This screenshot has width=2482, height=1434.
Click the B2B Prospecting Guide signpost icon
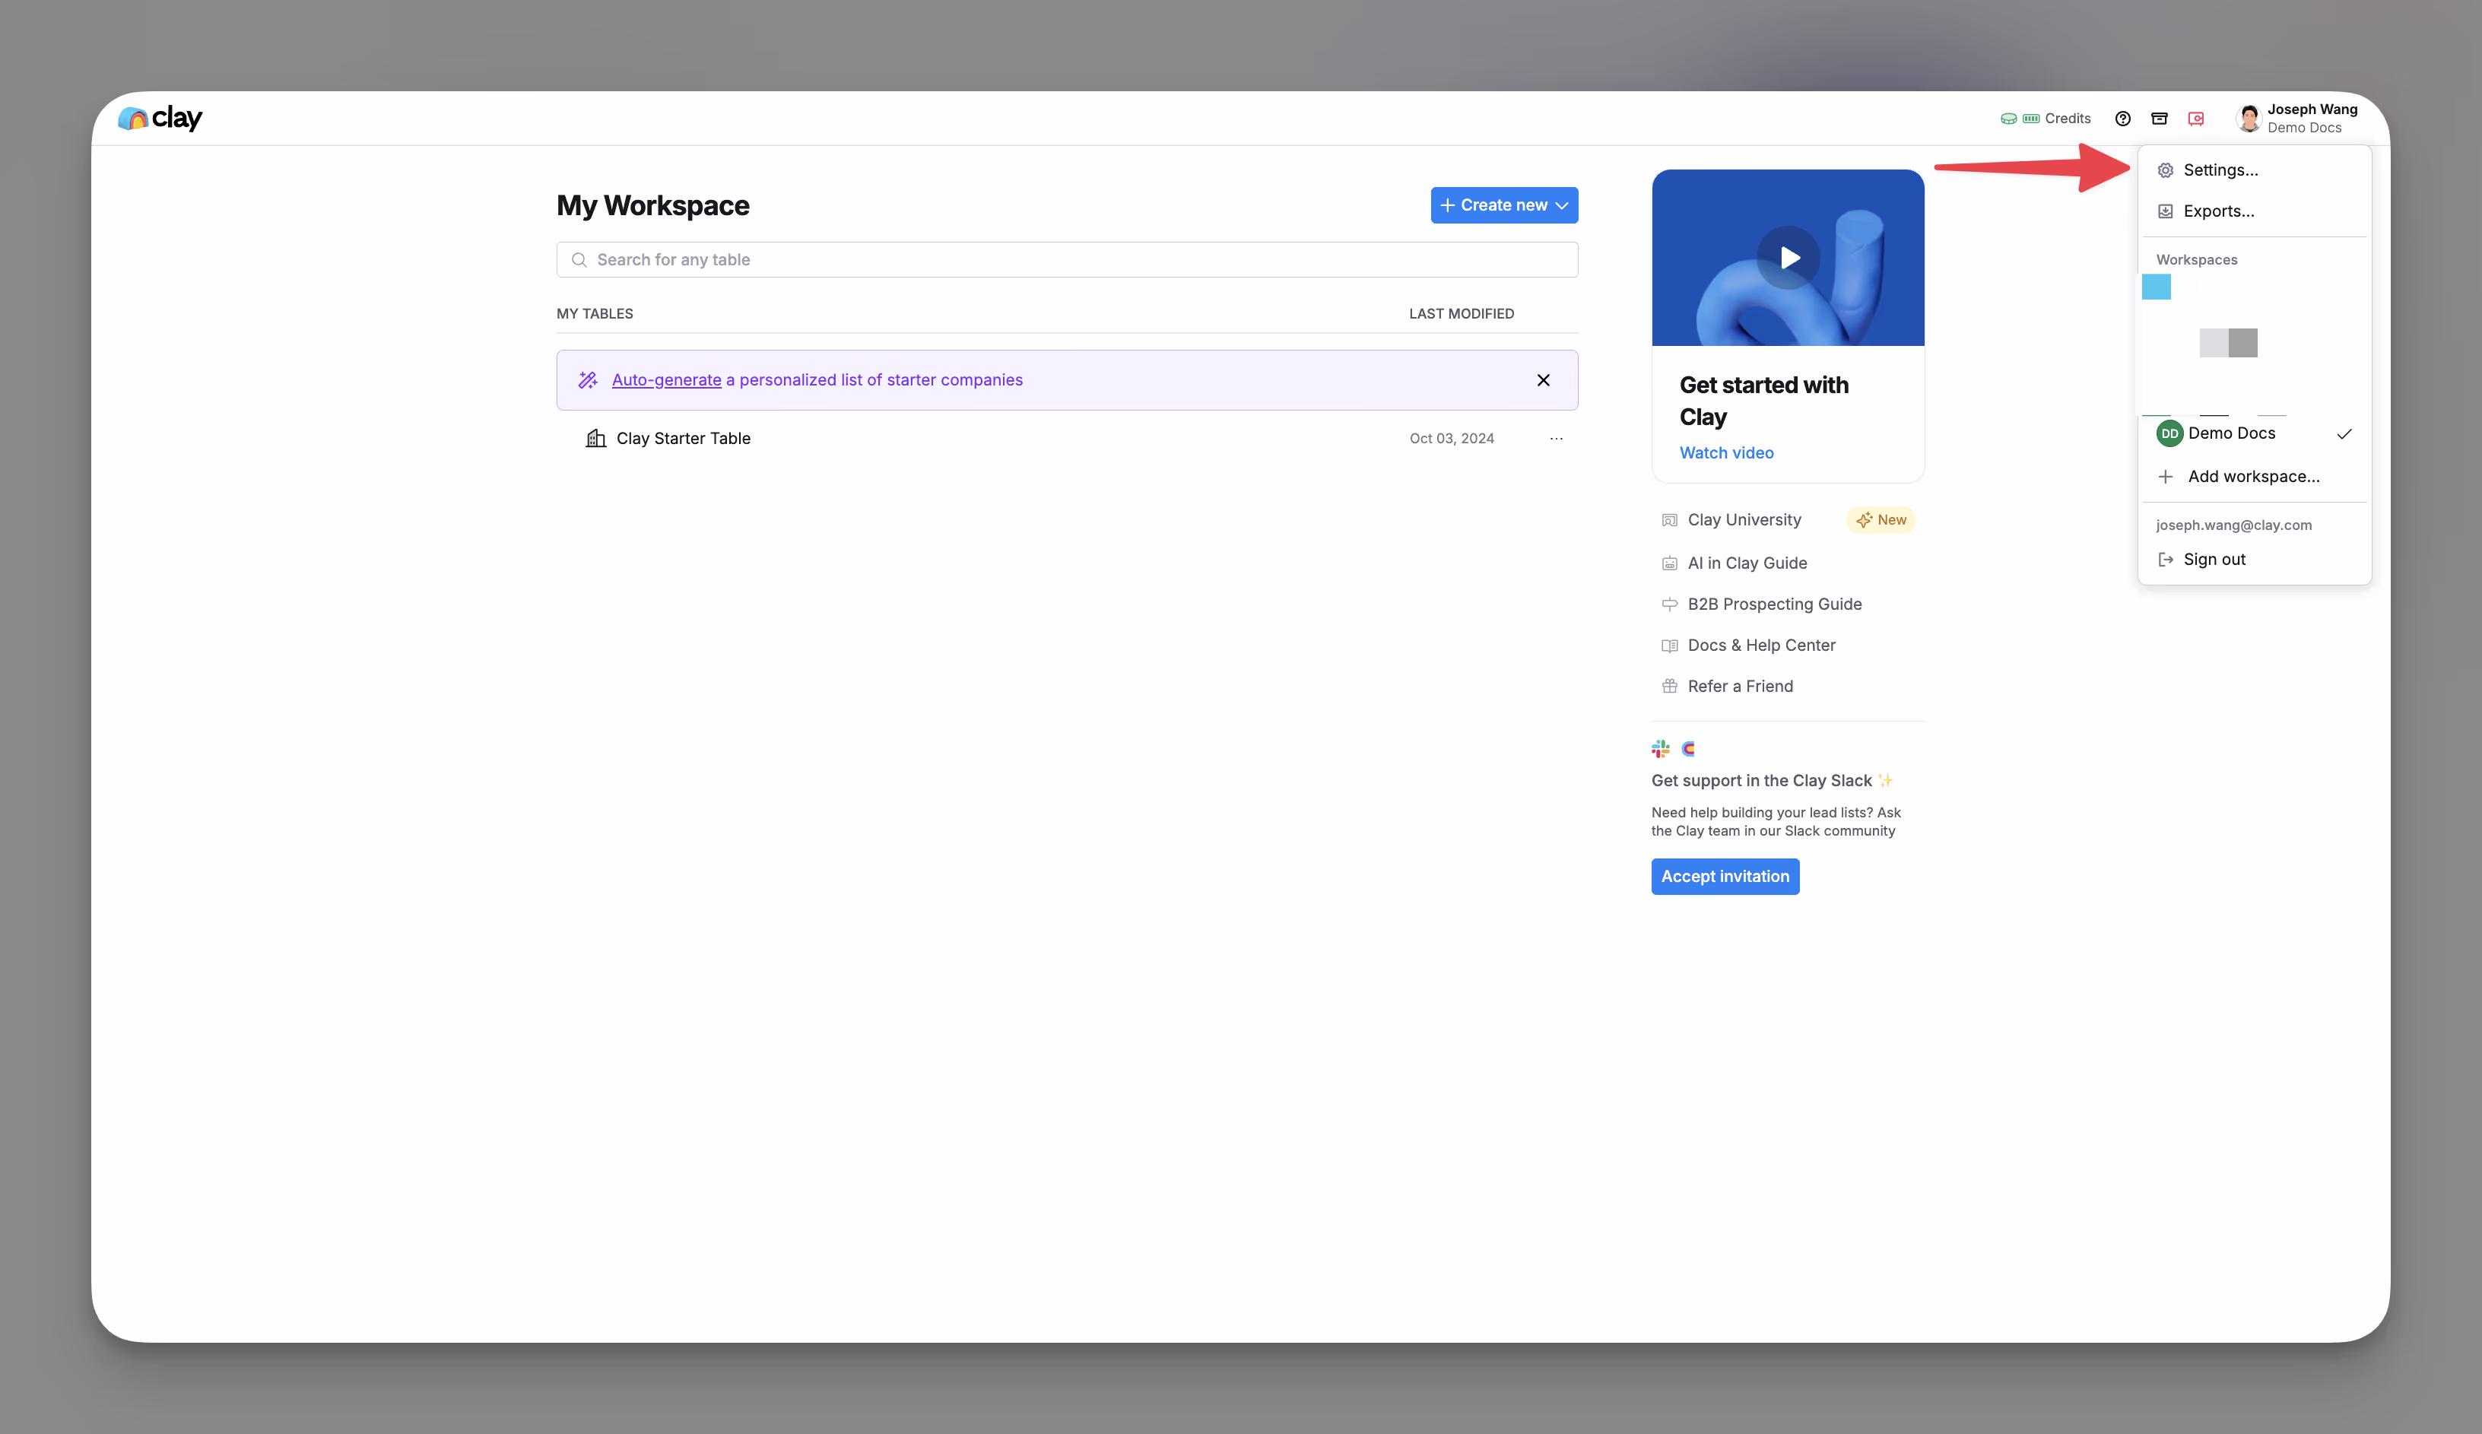1669,604
